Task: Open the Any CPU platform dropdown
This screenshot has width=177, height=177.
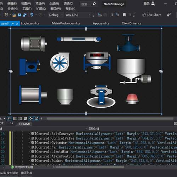Action: [x=78, y=15]
